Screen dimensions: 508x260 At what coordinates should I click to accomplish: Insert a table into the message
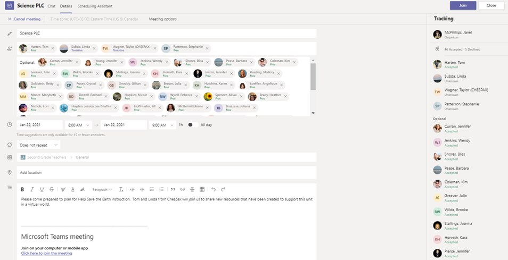pos(202,189)
